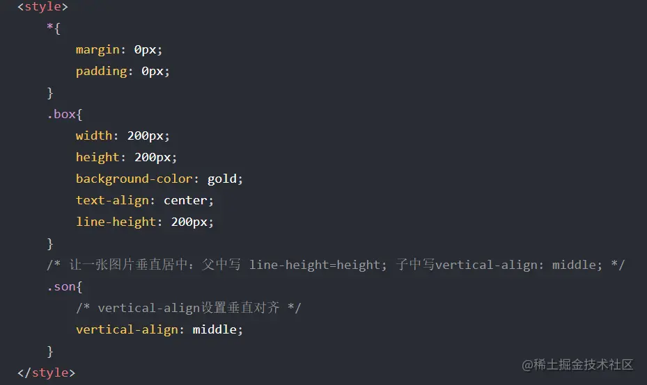This screenshot has height=385, width=647.
Task: Click the height property in .box
Action: coord(98,157)
